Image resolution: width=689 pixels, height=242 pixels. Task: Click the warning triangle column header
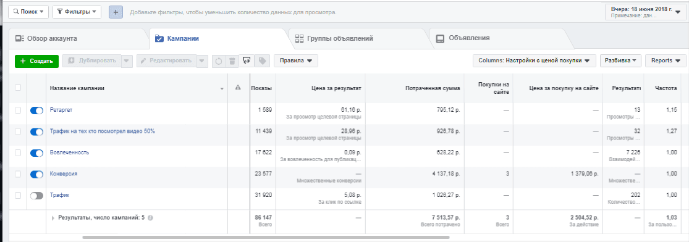(238, 88)
